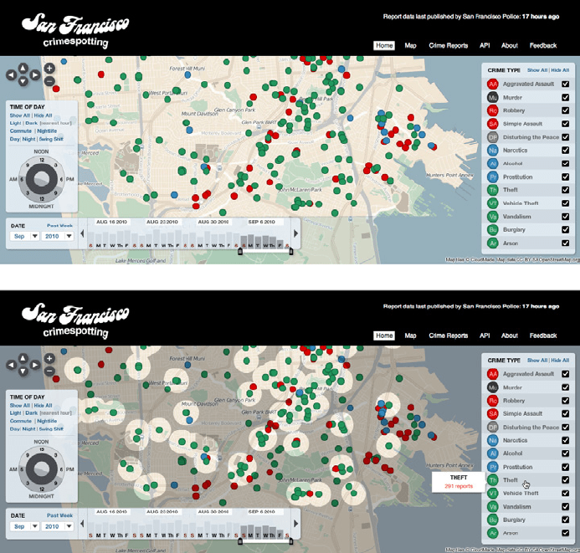Open the 2010 year dropdown, bottom screenshot
This screenshot has width=580, height=553.
coord(58,526)
